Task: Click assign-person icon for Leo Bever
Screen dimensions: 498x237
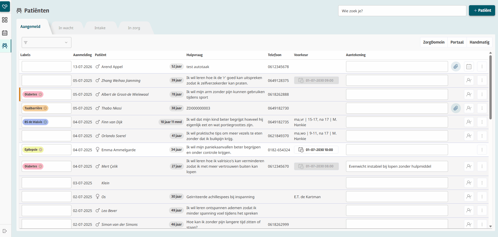Action: (469, 210)
